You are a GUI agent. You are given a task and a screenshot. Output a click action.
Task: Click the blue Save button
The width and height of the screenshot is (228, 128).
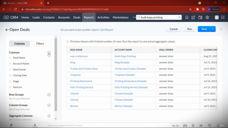coord(204,29)
